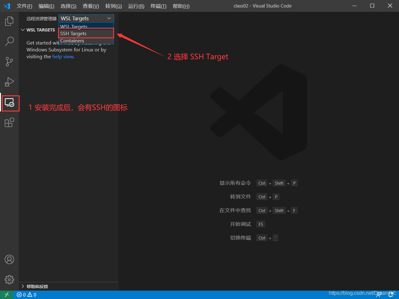Open the Extensions view
The image size is (399, 299).
pyautogui.click(x=9, y=122)
